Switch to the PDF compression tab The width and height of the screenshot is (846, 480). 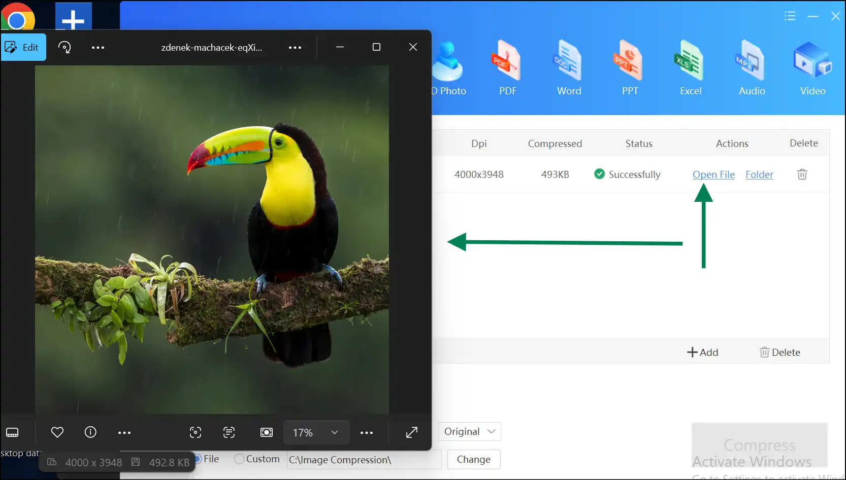pos(508,68)
